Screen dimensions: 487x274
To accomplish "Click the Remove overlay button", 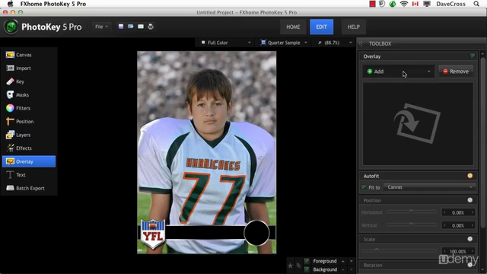I will pyautogui.click(x=456, y=72).
